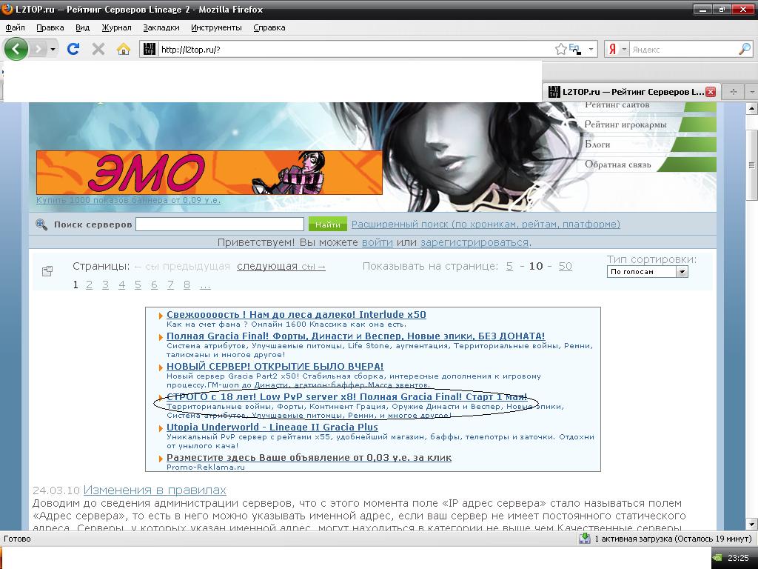Go back with the green back arrow
The width and height of the screenshot is (758, 569).
point(16,49)
